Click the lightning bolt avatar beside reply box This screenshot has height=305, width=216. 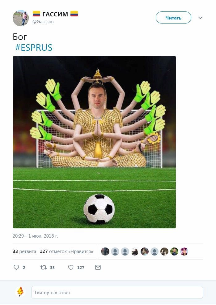[x=20, y=292]
